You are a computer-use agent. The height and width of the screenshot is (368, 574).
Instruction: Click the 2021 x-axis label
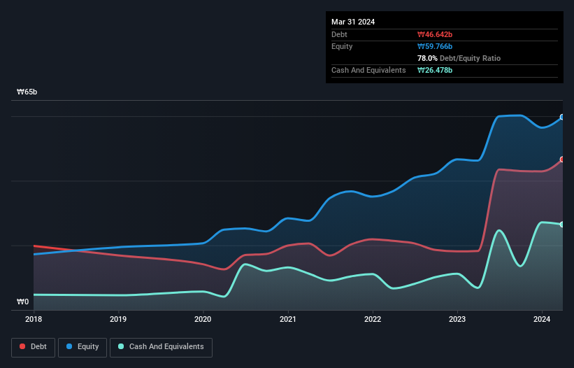pyautogui.click(x=288, y=319)
